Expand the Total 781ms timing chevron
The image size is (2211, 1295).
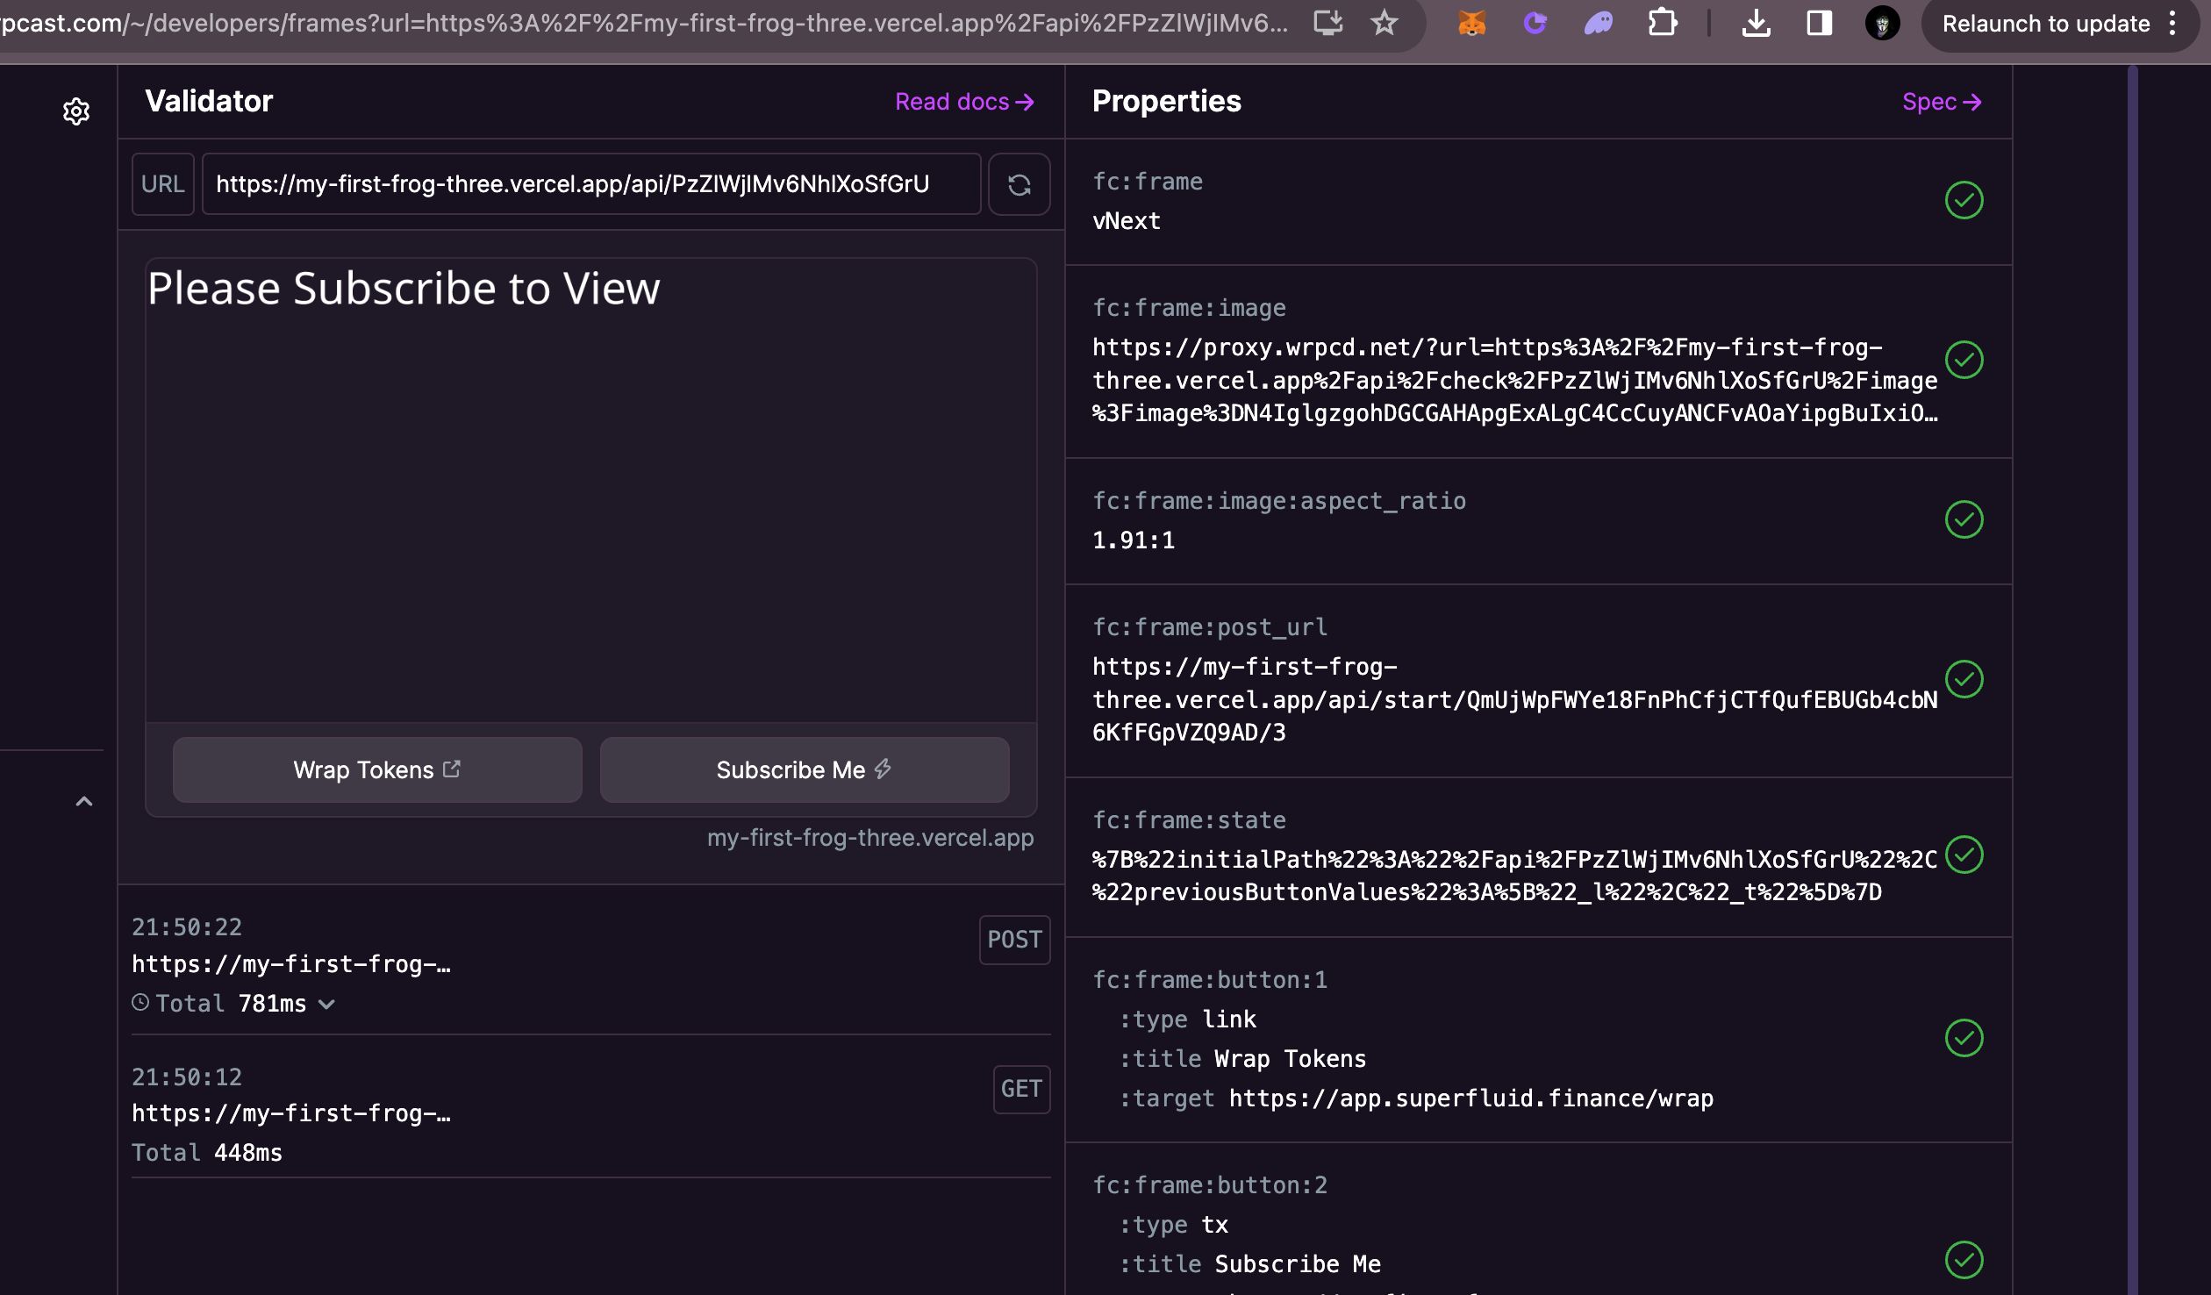point(326,1004)
